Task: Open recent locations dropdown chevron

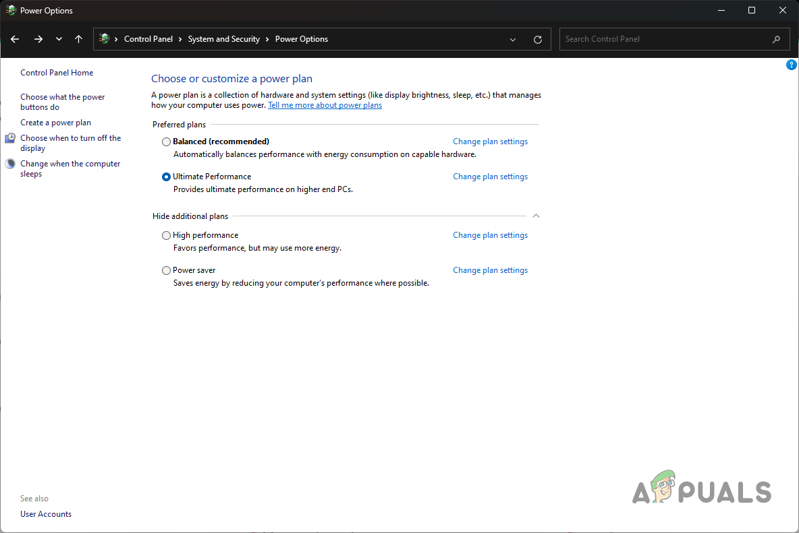Action: pyautogui.click(x=59, y=39)
